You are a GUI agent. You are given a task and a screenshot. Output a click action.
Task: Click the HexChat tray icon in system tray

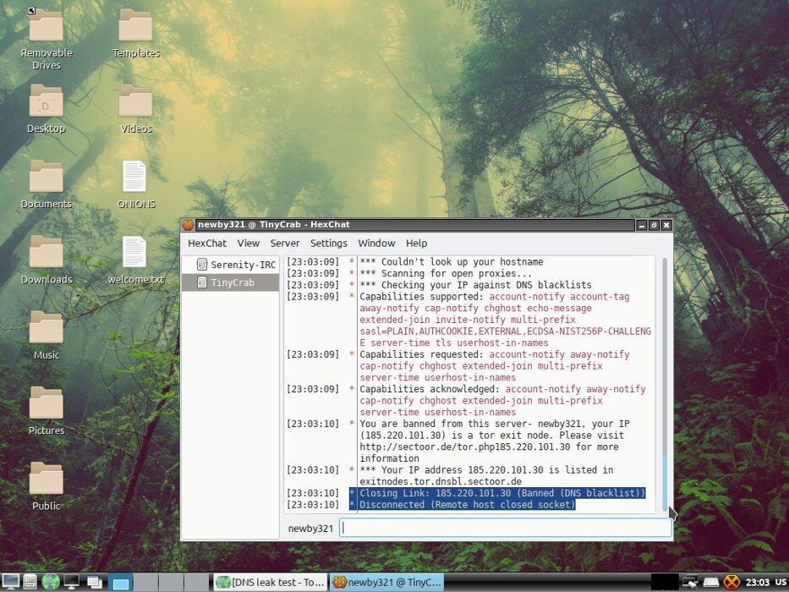(x=732, y=582)
